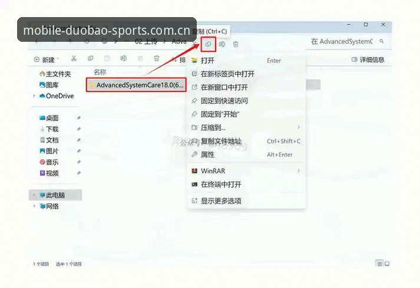Screen dimensions: 420x288
Task: Click the Delete icon in the Explorer toolbar
Action: coord(157,58)
